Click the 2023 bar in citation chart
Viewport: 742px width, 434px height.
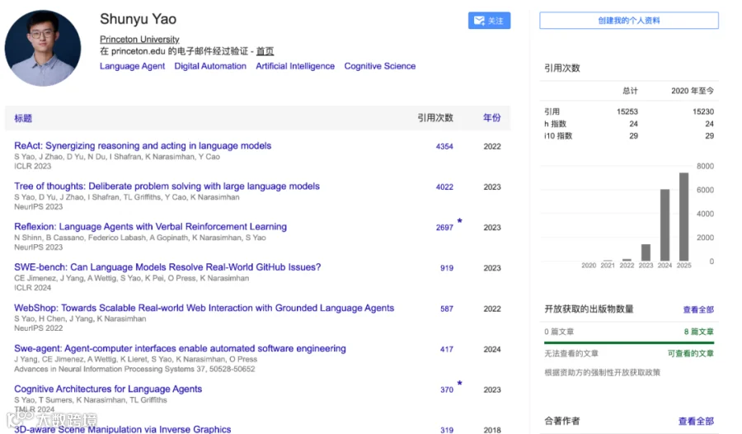pyautogui.click(x=646, y=252)
